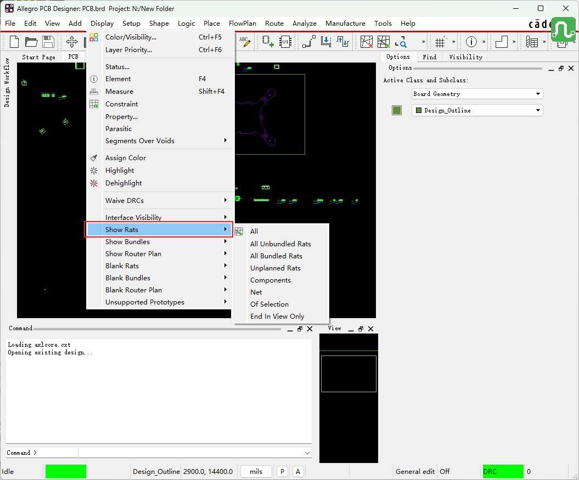
Task: Click the grid toggle hash icon
Action: pos(440,42)
